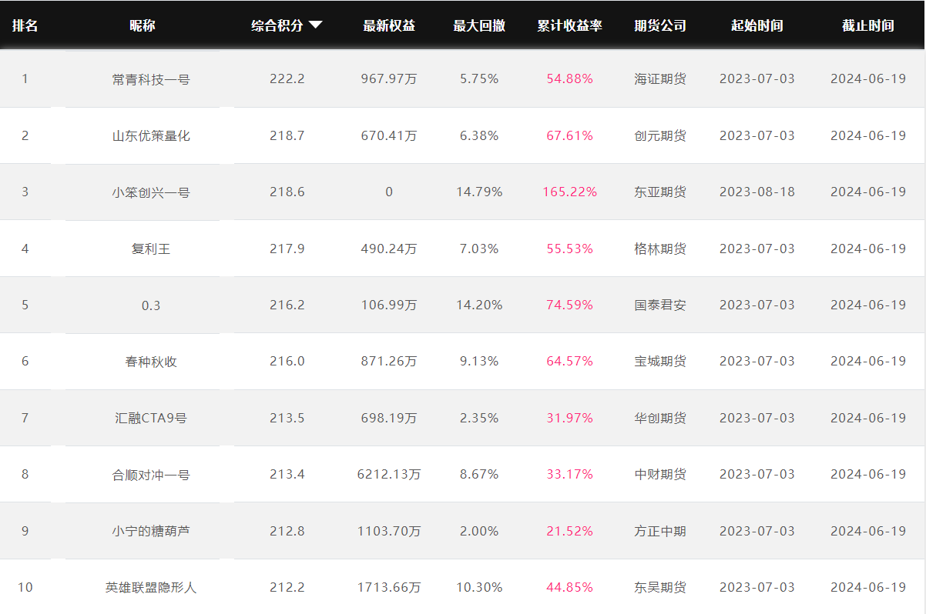
Task: Select equity value 490.24万
Action: (389, 249)
